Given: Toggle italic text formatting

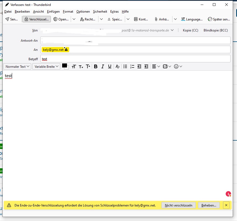Looking at the screenshot, I should (x=102, y=66).
